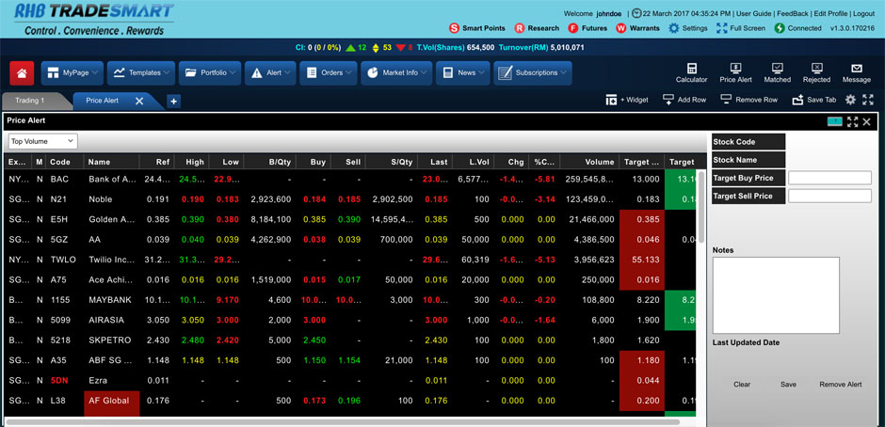View Rejected orders

(816, 73)
